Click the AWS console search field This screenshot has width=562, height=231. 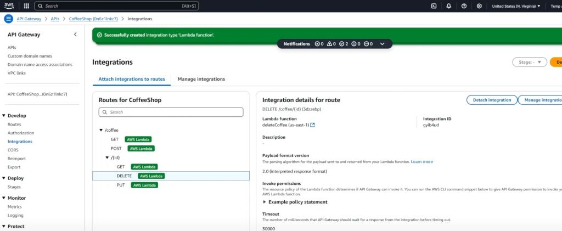(x=116, y=6)
